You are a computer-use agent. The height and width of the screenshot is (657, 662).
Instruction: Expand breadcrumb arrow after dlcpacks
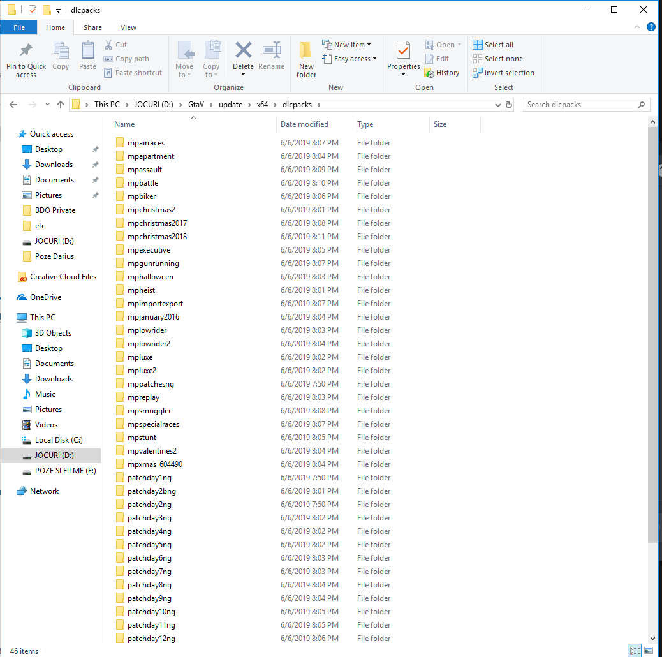coord(319,105)
